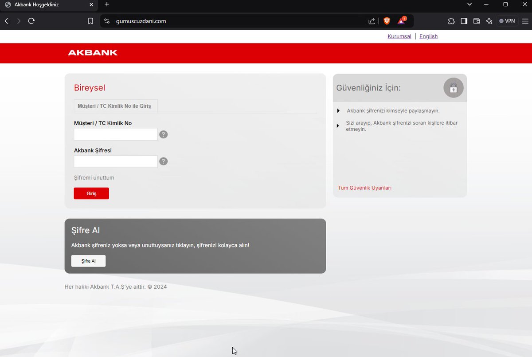The height and width of the screenshot is (357, 532).
Task: Select the Akbank Hoşgeldiniz browser tab
Action: pos(49,5)
